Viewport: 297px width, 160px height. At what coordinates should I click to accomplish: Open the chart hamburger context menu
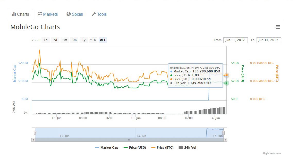click(x=278, y=27)
